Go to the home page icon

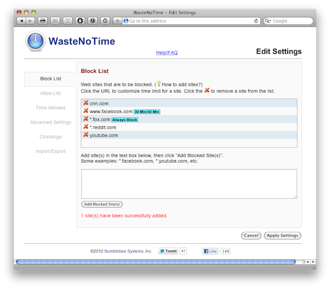[105, 21]
